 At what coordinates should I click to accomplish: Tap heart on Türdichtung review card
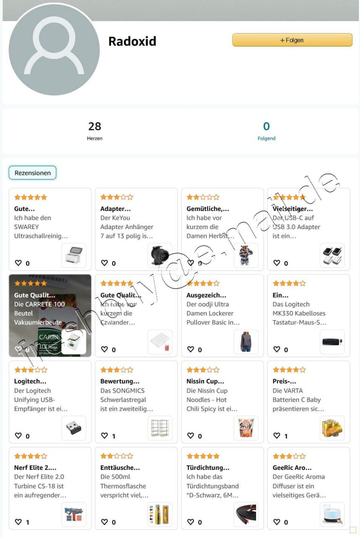tap(191, 522)
